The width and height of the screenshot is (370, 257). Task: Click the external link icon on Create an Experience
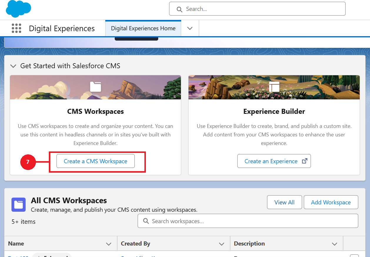(x=305, y=161)
